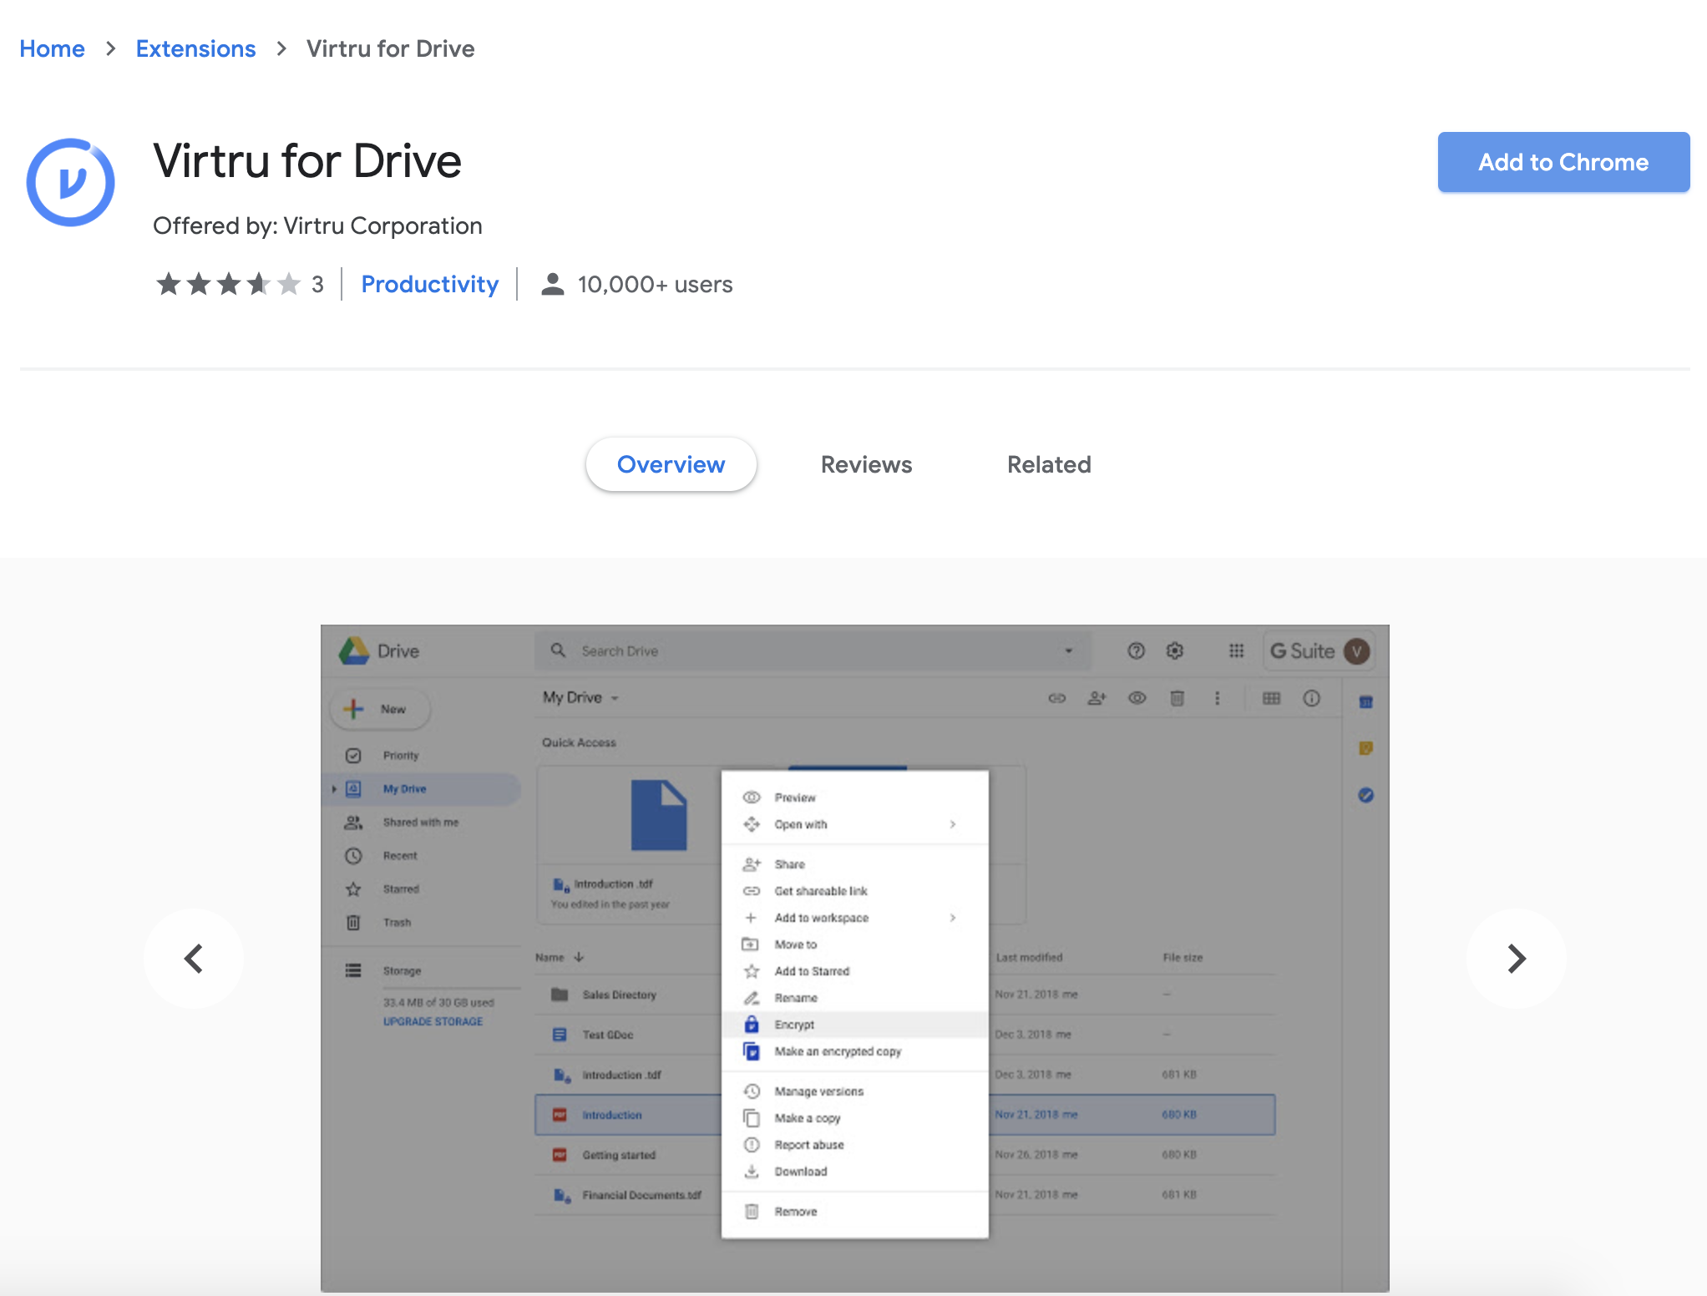Click the Rename pencil icon in context menu
This screenshot has width=1707, height=1296.
[x=752, y=998]
